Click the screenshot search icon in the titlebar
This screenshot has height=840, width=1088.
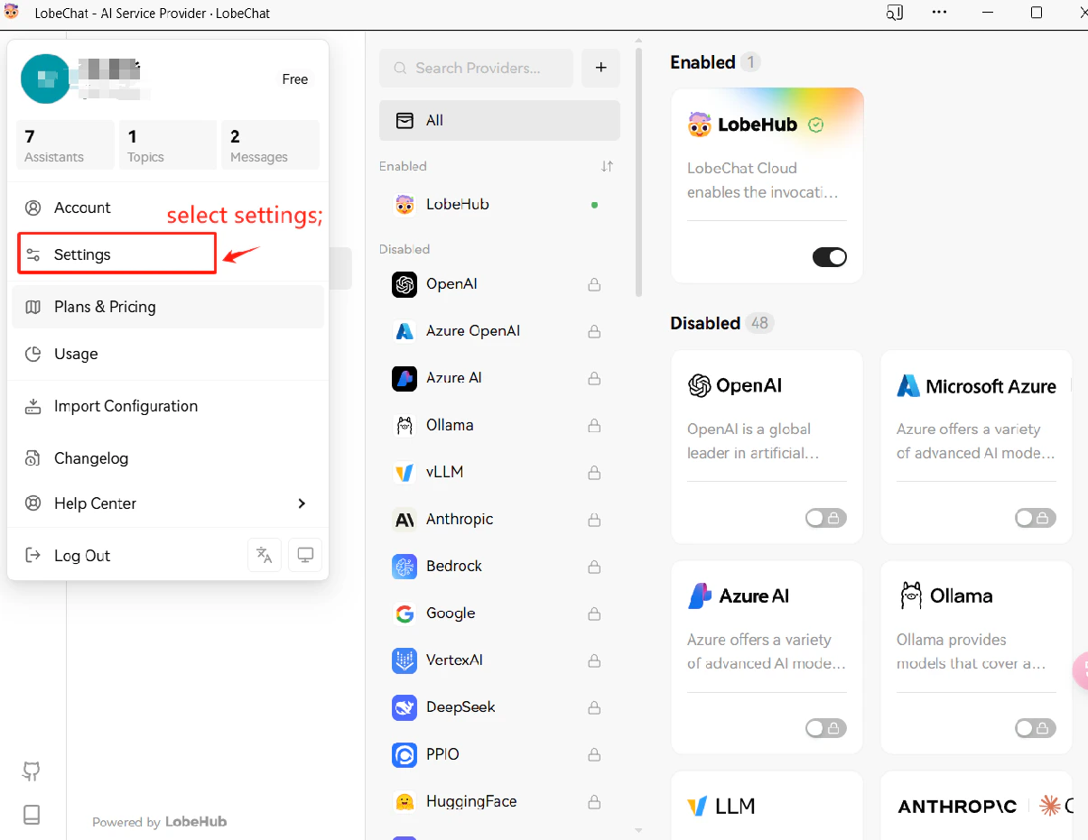point(895,13)
